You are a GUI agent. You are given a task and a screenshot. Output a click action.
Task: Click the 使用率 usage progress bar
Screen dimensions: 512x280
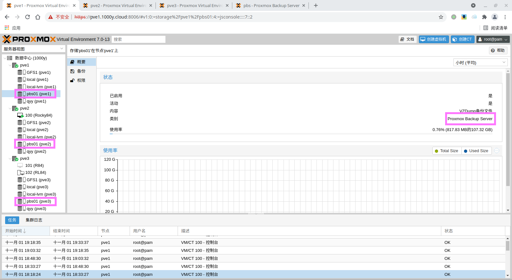click(x=301, y=134)
